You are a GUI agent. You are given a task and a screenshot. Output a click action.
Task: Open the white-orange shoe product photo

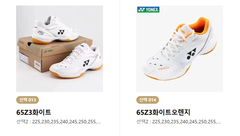tap(180, 49)
